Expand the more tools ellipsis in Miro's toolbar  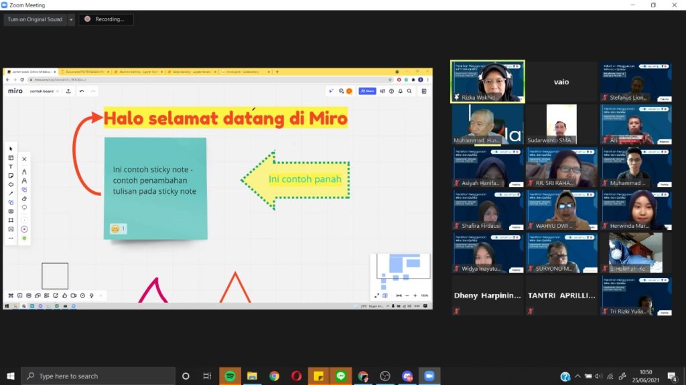click(10, 238)
